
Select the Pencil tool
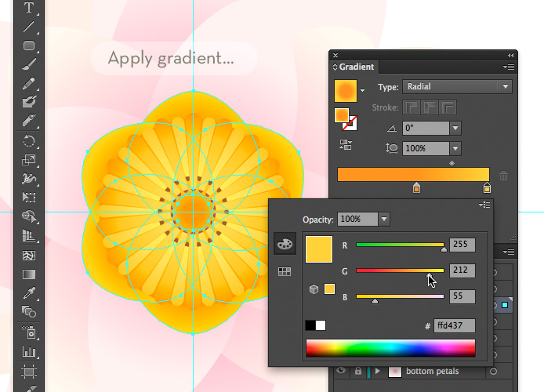[x=29, y=84]
